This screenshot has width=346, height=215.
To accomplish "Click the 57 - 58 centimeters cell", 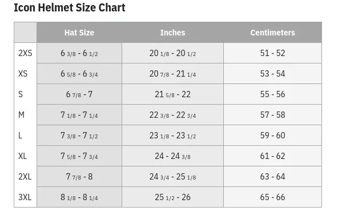I will tap(272, 115).
